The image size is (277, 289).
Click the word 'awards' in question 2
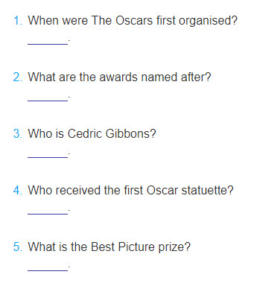119,77
